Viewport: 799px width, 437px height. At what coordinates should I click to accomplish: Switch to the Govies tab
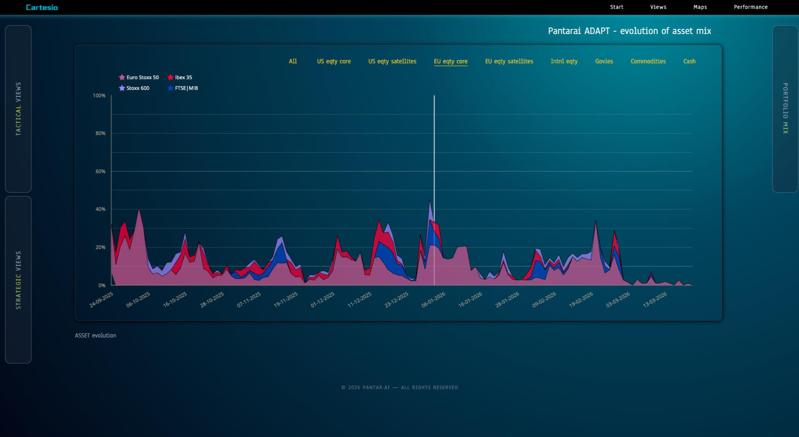604,61
